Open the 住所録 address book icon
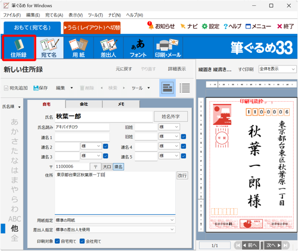The image size is (298, 251). [x=19, y=48]
